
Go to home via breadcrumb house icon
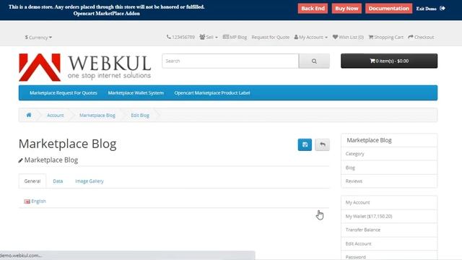point(29,115)
